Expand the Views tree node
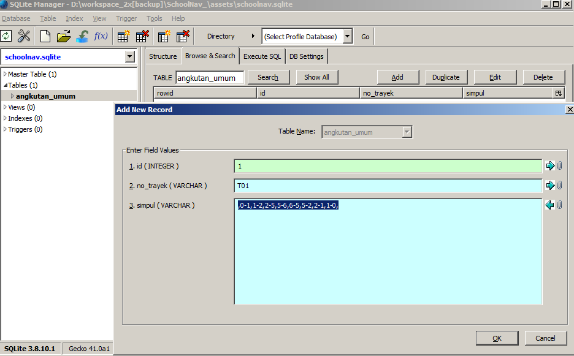This screenshot has width=574, height=356. pos(6,107)
